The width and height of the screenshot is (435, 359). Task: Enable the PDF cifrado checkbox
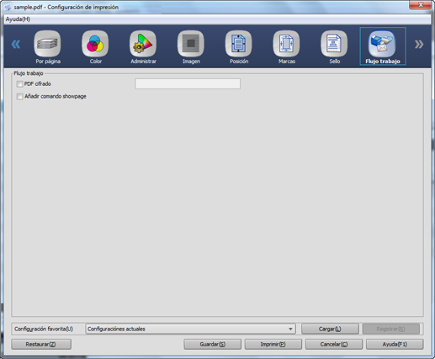point(19,84)
